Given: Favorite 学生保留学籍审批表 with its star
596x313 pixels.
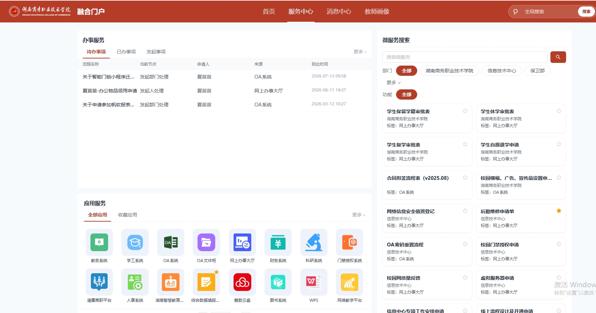Looking at the screenshot, I should click(x=465, y=111).
